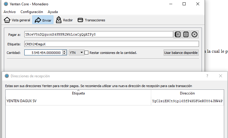Select the YENTEN DAGUX SV address row
The image size is (228, 138).
(x=78, y=101)
